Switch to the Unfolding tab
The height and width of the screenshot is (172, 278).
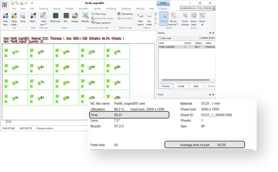111,8
